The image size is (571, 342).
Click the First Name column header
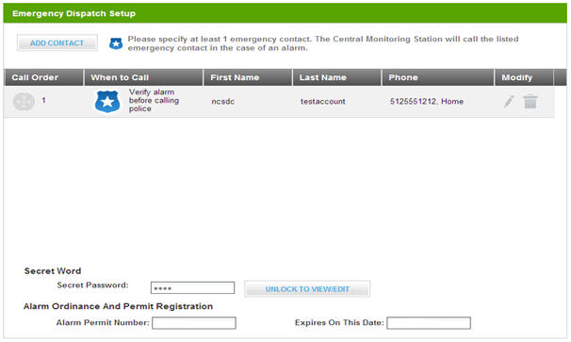tap(248, 77)
